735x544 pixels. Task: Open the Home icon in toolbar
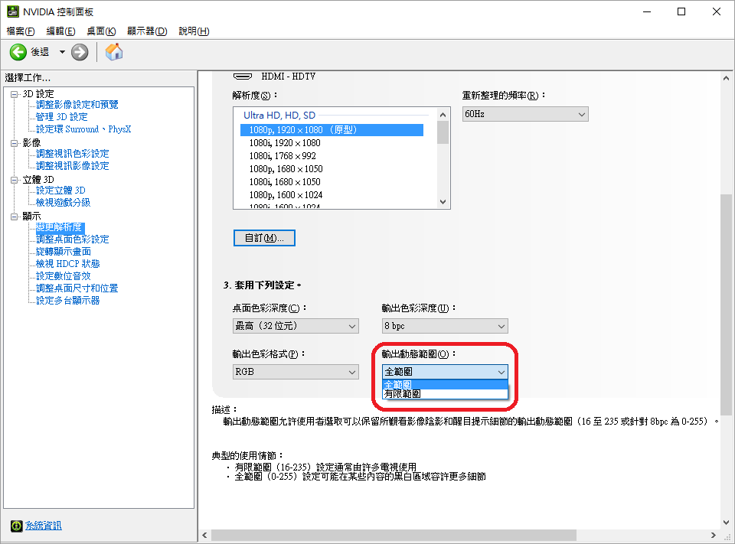(x=114, y=51)
